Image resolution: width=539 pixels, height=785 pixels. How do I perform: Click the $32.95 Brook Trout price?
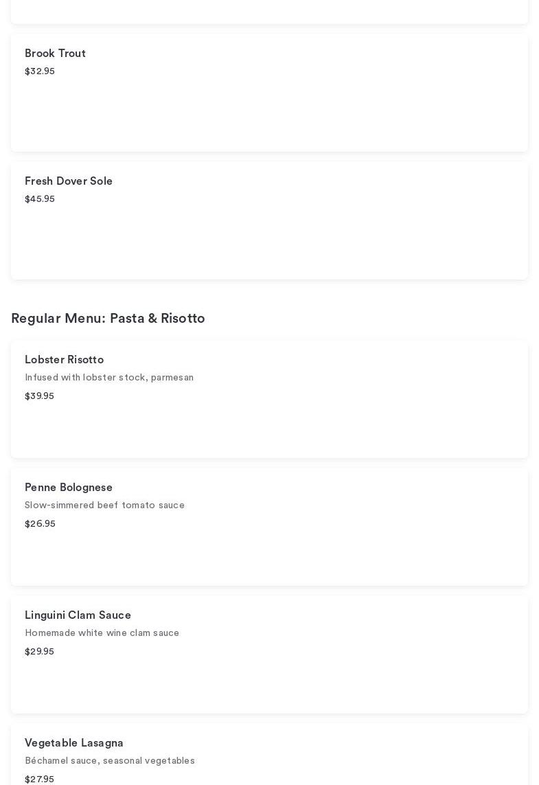point(40,71)
